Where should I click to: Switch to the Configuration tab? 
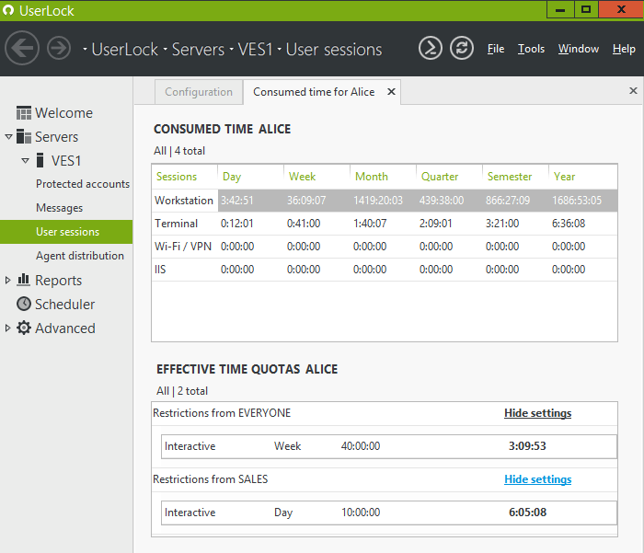click(199, 92)
